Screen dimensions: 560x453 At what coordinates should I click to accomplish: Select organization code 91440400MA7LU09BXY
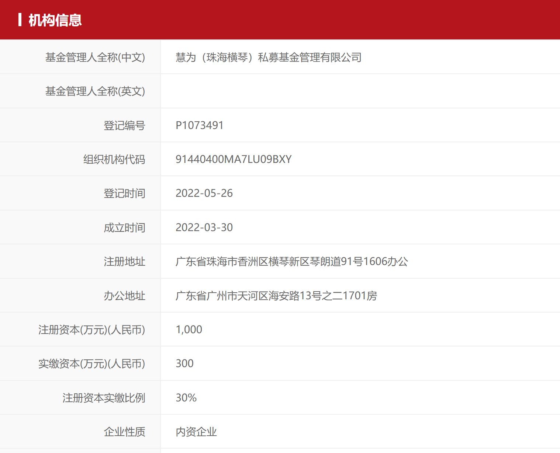[x=234, y=159]
